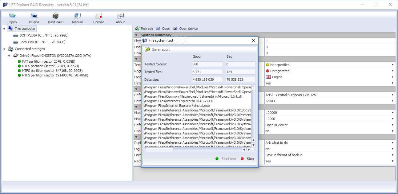Click log horizontal scrollbar right arrow
Image resolution: width=398 pixels, height=194 pixels.
click(248, 150)
